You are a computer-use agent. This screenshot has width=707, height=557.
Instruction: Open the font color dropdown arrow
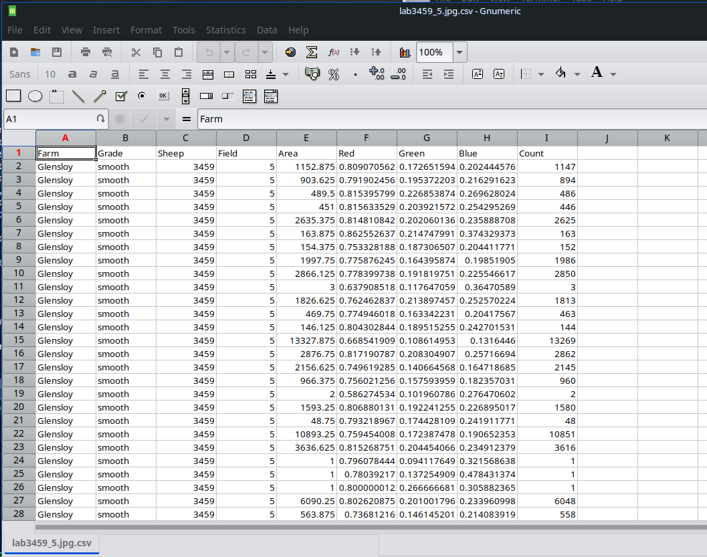pyautogui.click(x=613, y=74)
